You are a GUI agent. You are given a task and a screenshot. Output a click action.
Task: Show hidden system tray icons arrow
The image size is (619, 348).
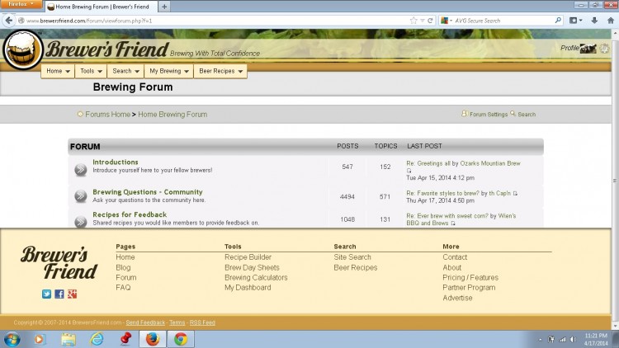point(540,339)
